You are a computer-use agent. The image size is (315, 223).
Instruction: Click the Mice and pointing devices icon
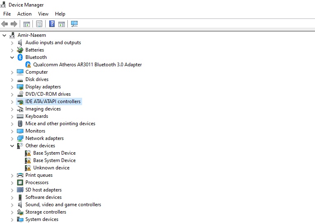pyautogui.click(x=20, y=124)
